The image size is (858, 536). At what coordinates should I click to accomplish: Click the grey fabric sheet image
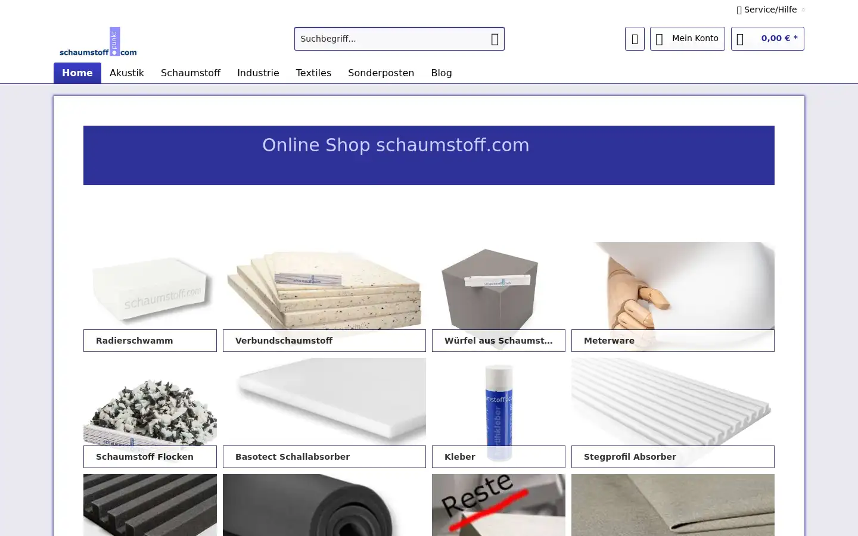[x=673, y=505]
